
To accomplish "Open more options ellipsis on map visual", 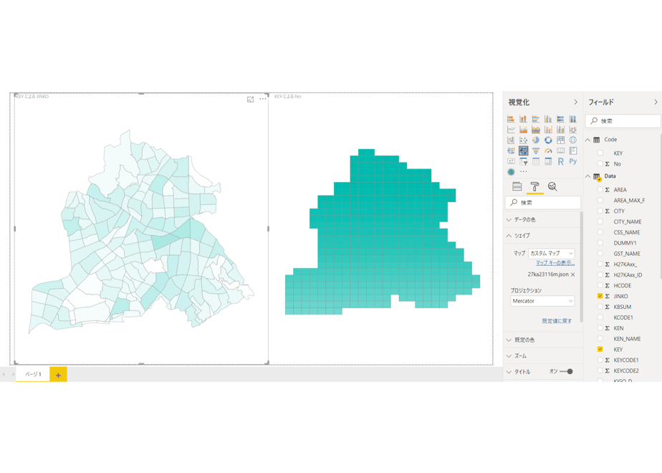I will (263, 99).
